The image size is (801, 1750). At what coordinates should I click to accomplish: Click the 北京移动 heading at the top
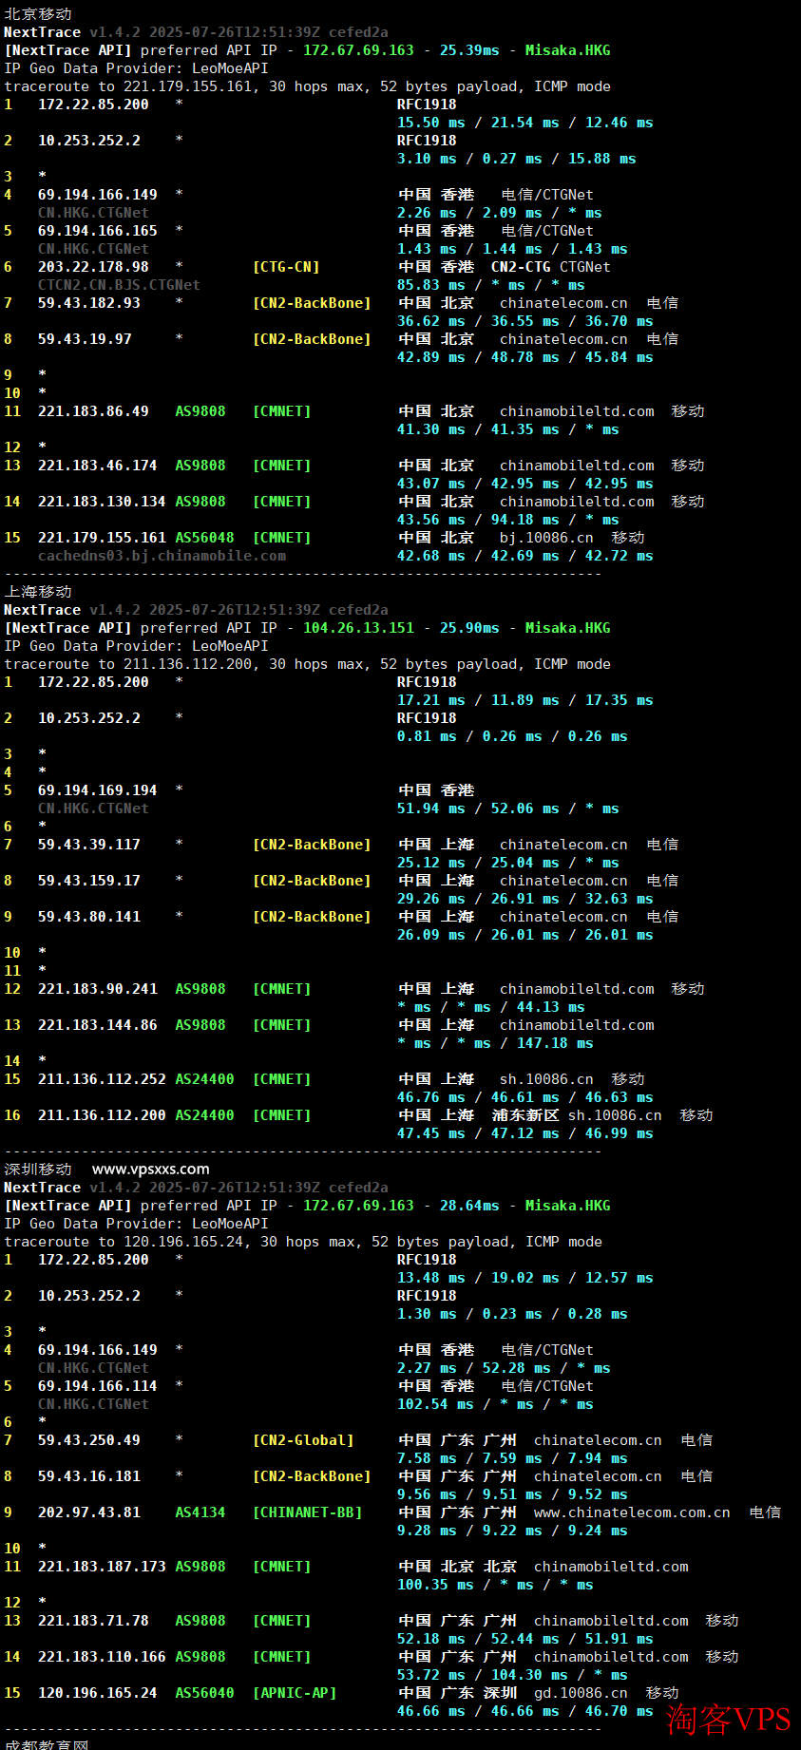click(38, 14)
